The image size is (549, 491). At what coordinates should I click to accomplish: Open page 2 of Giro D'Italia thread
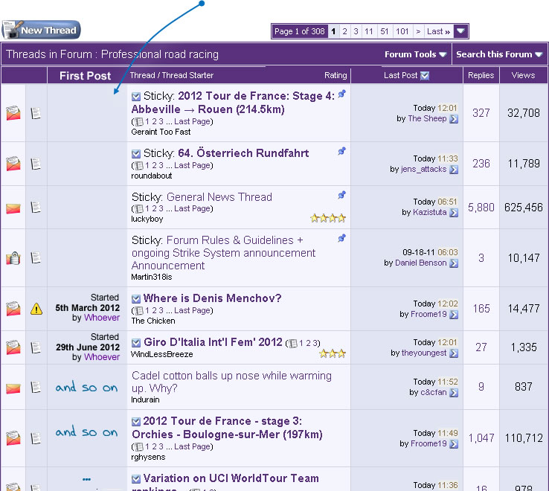point(309,343)
